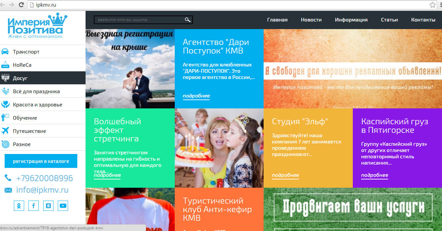Click the celebration icon beside Всё для праздника
442x231 pixels.
click(x=5, y=91)
